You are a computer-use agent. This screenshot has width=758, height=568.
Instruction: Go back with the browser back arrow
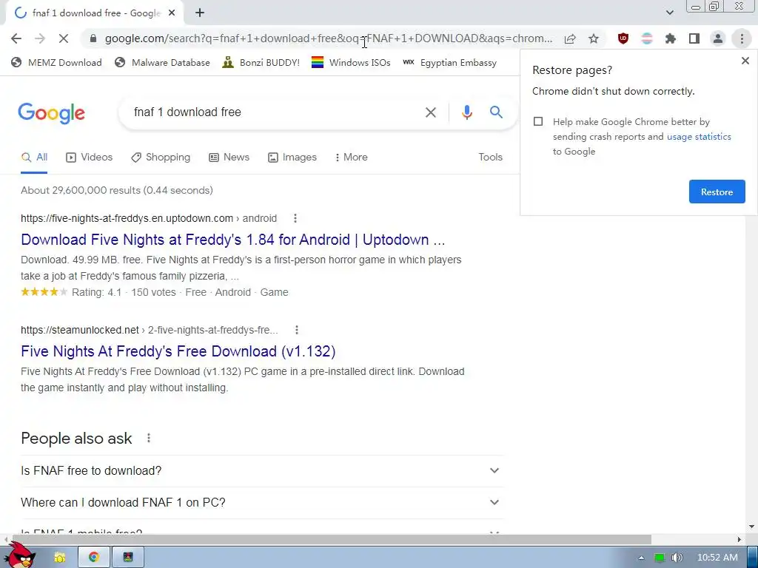[x=16, y=38]
